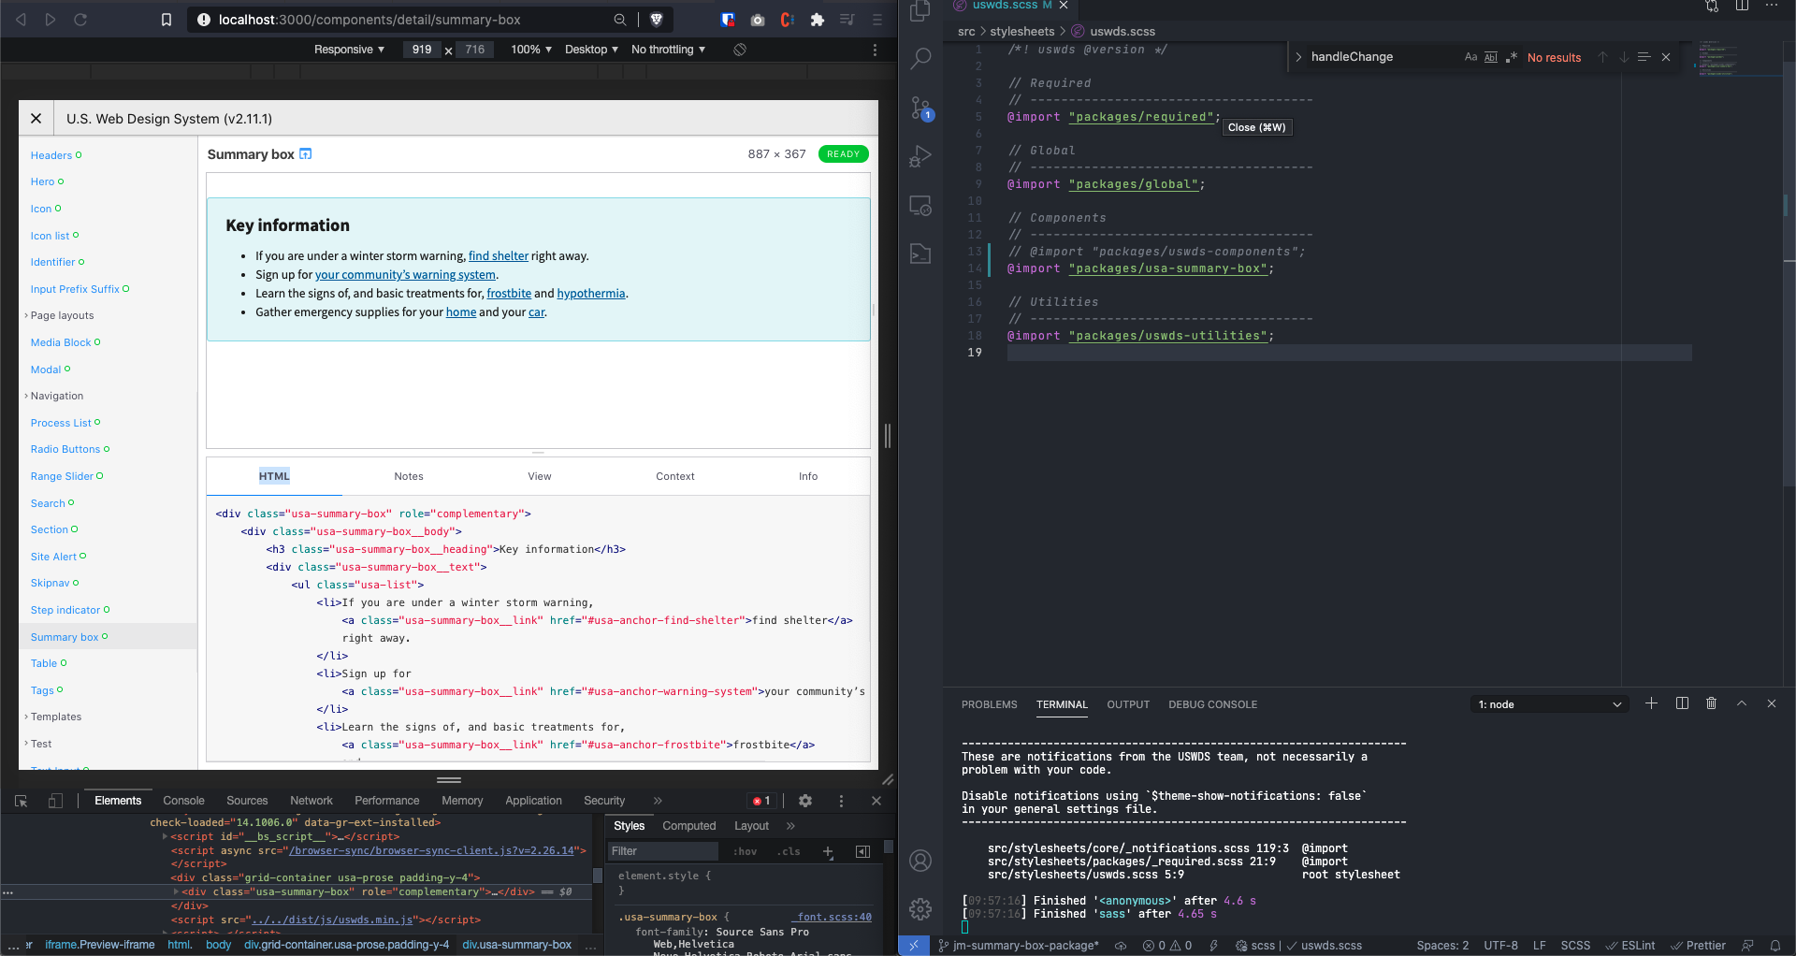Viewport: 1796px width, 956px height.
Task: Open the summary box preview in new window
Action: click(305, 154)
